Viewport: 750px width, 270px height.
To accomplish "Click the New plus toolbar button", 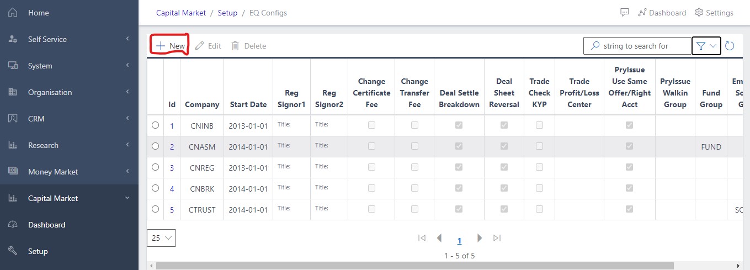I will coord(171,46).
